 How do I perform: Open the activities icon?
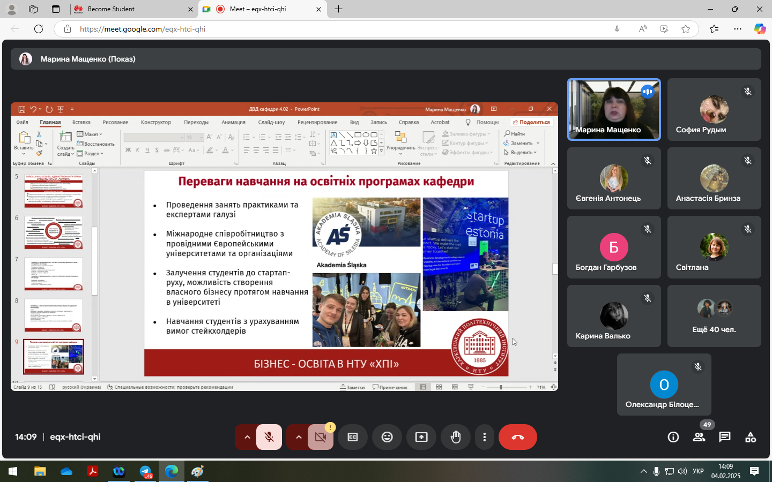click(x=751, y=437)
